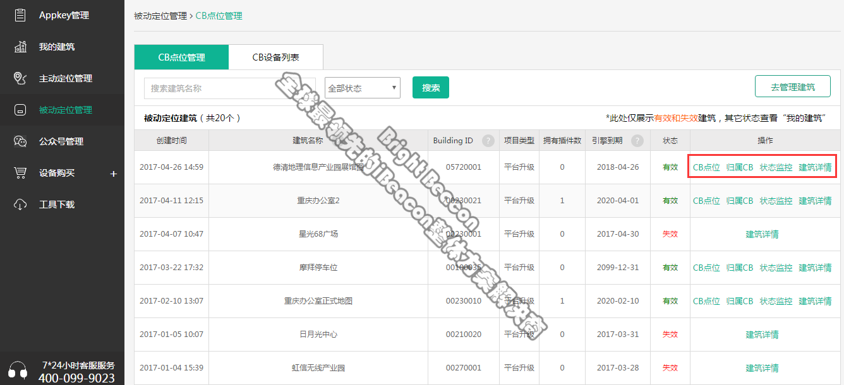This screenshot has height=385, width=844.
Task: Click the 主动定位管理 location icon
Action: (x=20, y=78)
